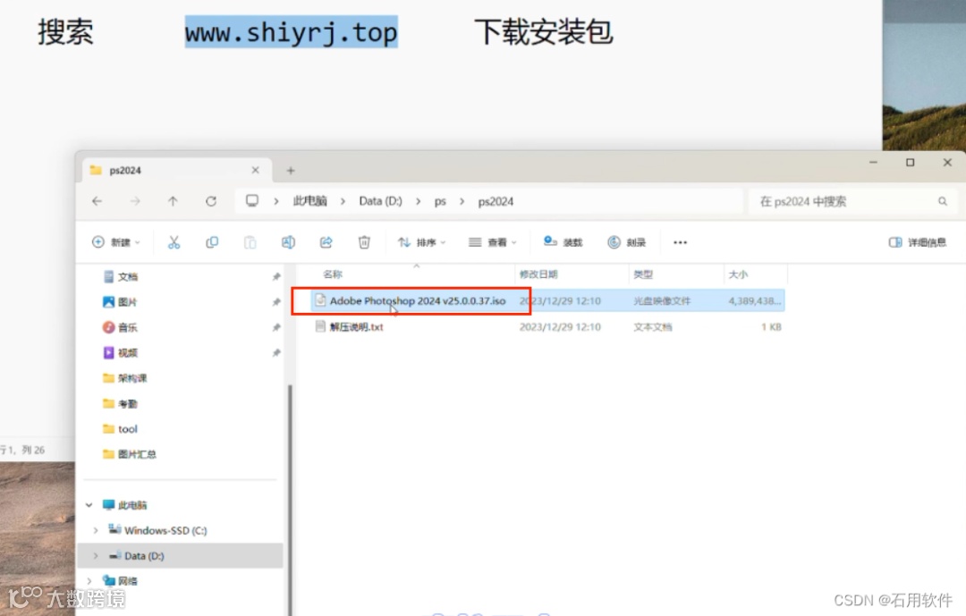Click the iso file icon
Screen dimensions: 966x616
click(320, 300)
